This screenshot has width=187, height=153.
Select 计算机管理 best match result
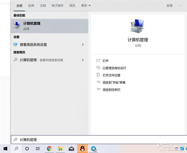pyautogui.click(x=50, y=26)
